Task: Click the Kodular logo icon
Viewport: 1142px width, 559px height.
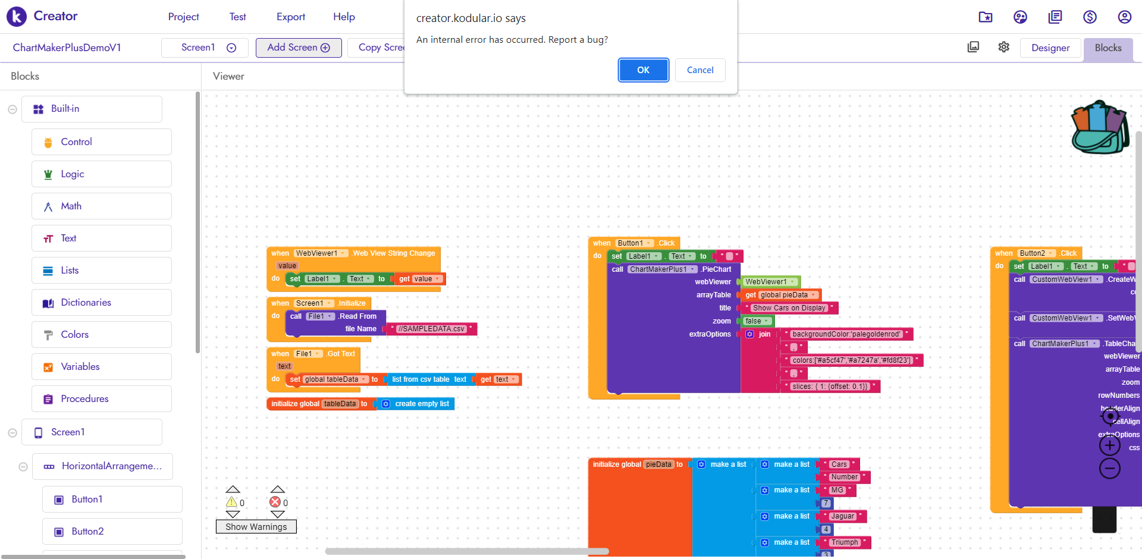Action: pyautogui.click(x=17, y=17)
